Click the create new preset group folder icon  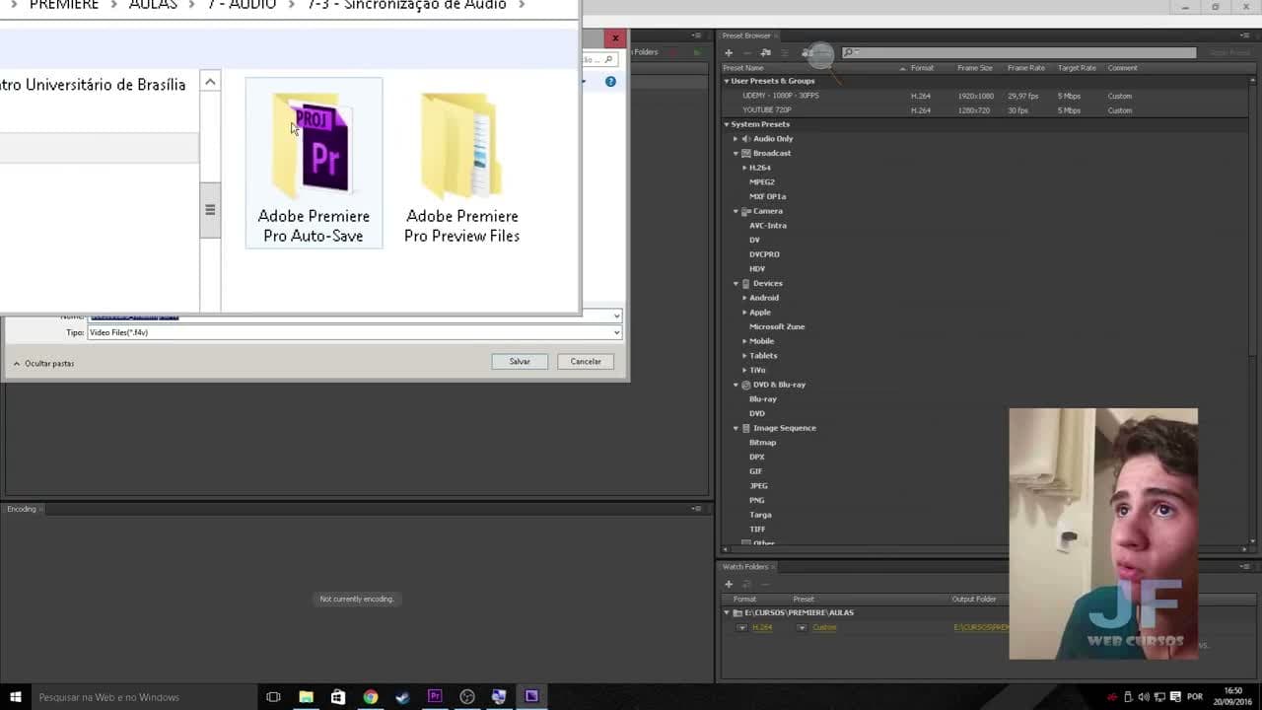765,52
